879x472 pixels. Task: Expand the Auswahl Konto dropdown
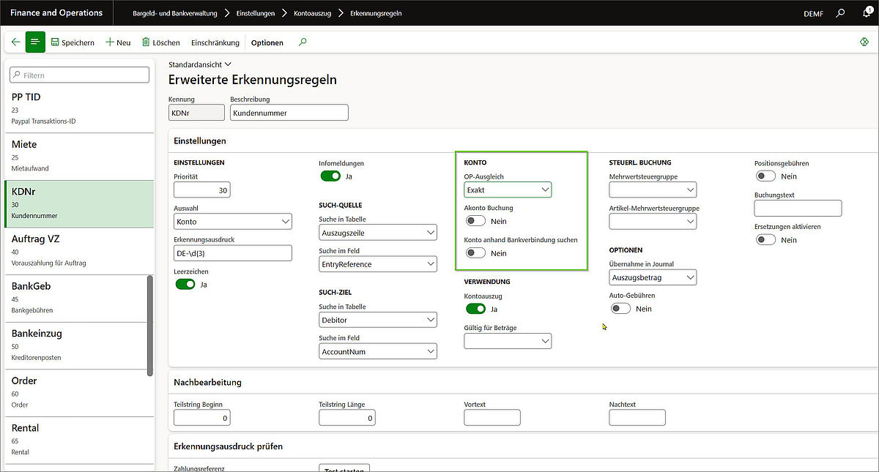232,222
